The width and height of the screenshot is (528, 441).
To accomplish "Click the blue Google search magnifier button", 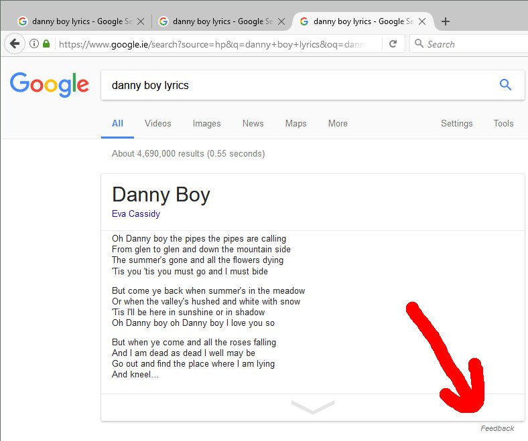I will [x=505, y=85].
